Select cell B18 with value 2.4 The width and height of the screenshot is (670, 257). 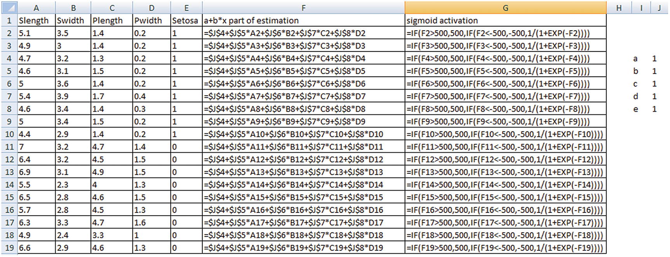(x=73, y=235)
